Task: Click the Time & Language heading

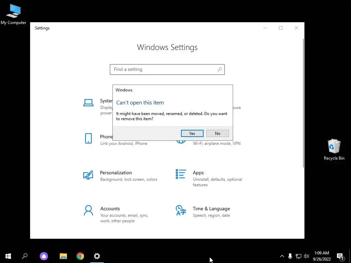Action: tap(211, 209)
